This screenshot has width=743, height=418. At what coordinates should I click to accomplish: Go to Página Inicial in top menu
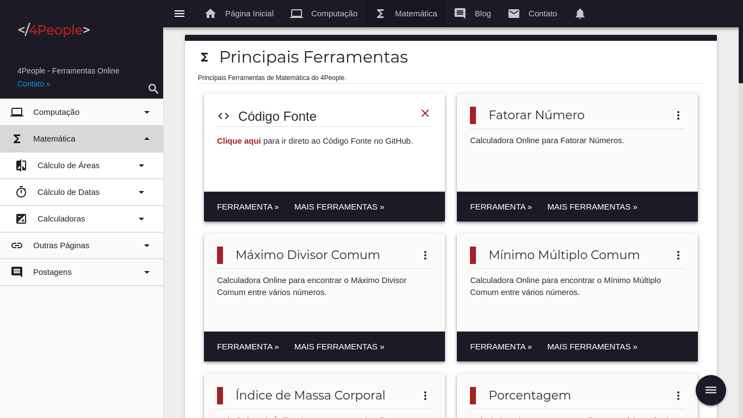(x=250, y=14)
